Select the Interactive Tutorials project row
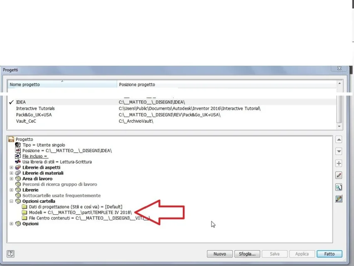 coord(172,108)
